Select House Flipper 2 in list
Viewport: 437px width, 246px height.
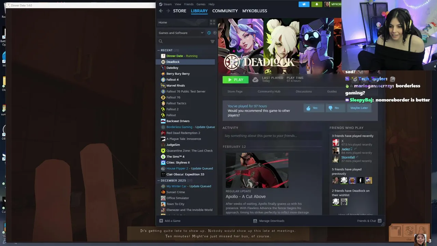(x=186, y=168)
